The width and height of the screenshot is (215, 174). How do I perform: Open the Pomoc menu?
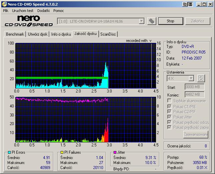(59, 11)
